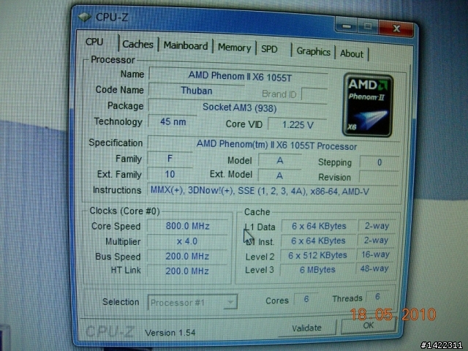Click the Model value A
The height and width of the screenshot is (351, 468).
point(279,161)
